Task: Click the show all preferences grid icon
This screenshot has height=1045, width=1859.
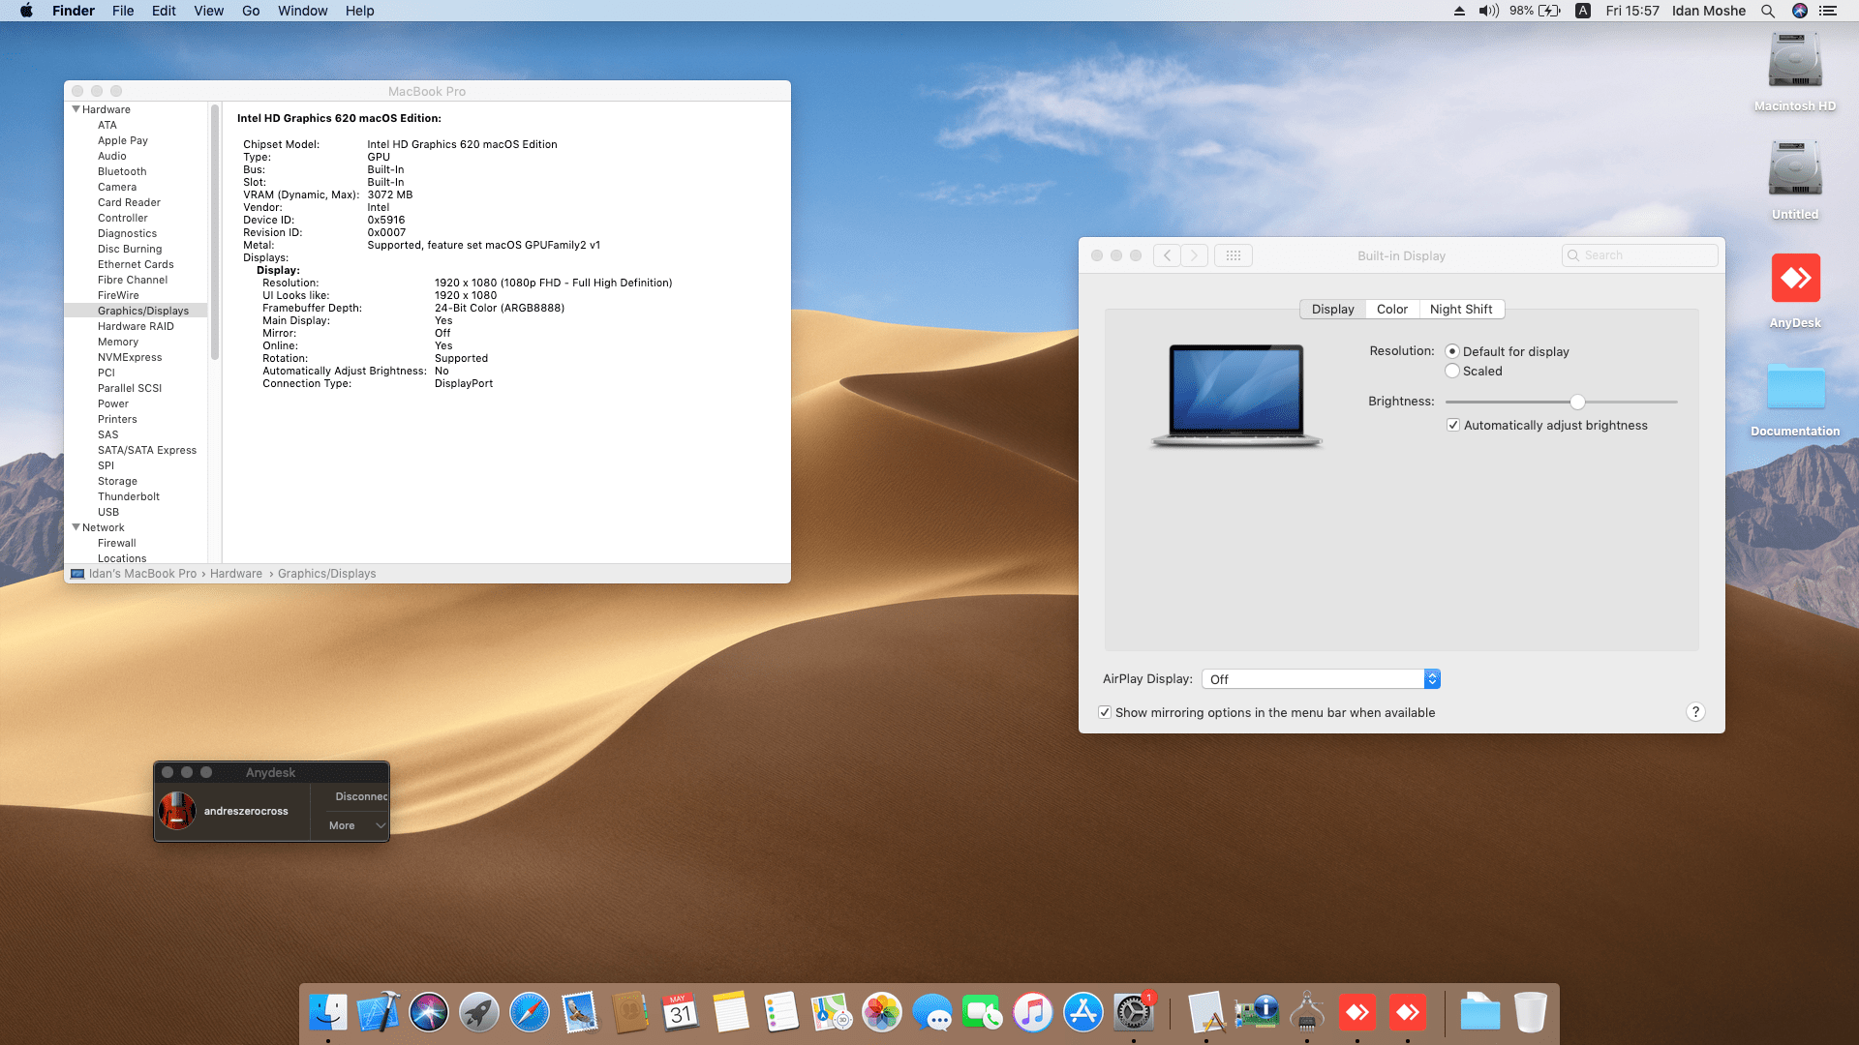Action: coord(1233,255)
